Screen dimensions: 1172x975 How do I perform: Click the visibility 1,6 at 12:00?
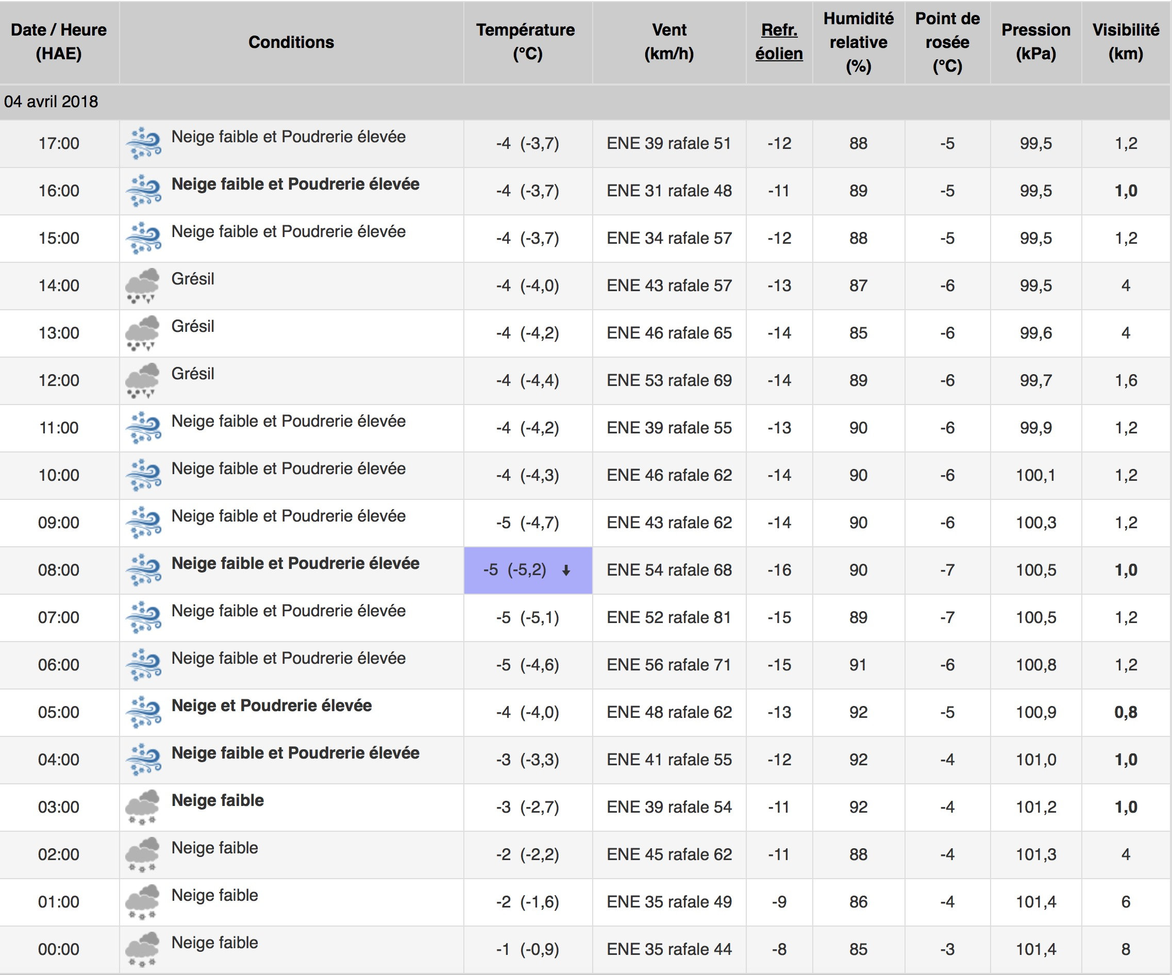click(1126, 381)
